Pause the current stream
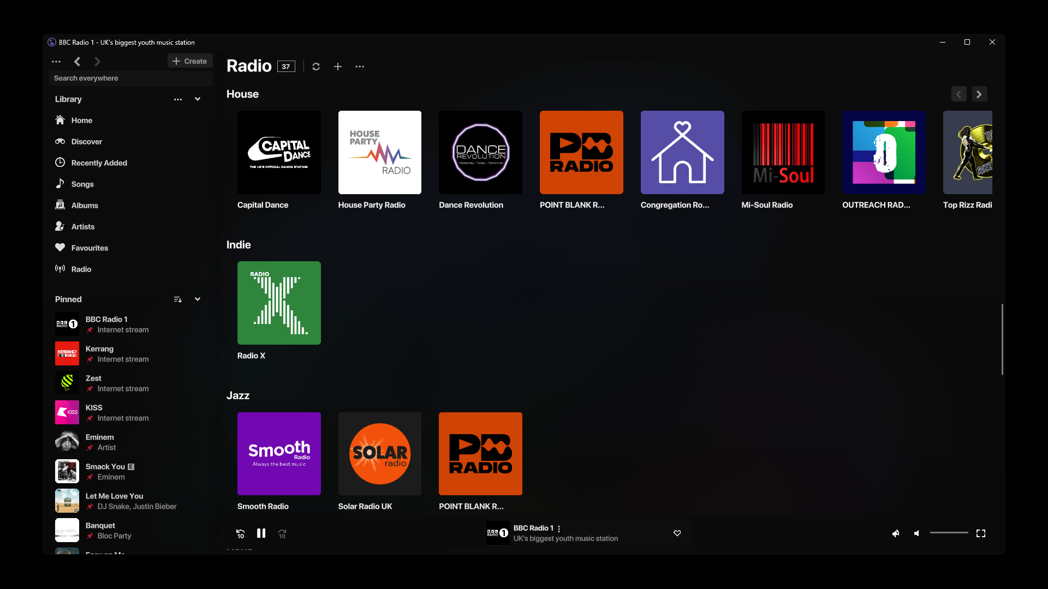1048x589 pixels. (x=261, y=533)
